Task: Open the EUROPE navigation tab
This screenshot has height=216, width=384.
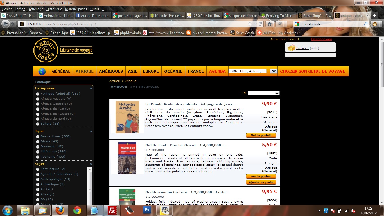Action: tap(151, 71)
